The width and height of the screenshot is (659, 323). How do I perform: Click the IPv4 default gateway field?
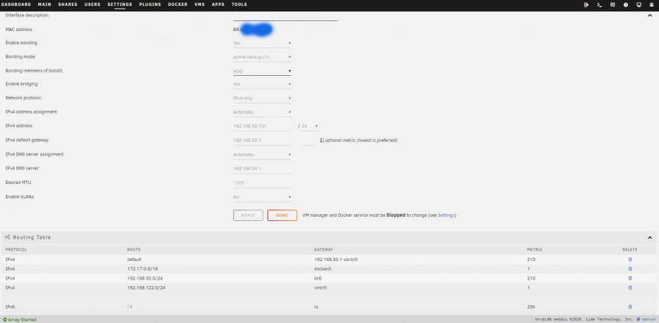(x=262, y=140)
